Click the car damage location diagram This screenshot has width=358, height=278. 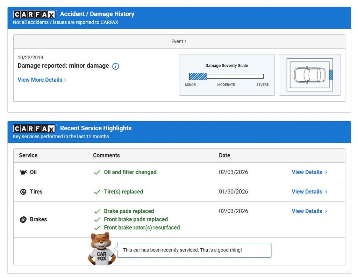pyautogui.click(x=309, y=75)
